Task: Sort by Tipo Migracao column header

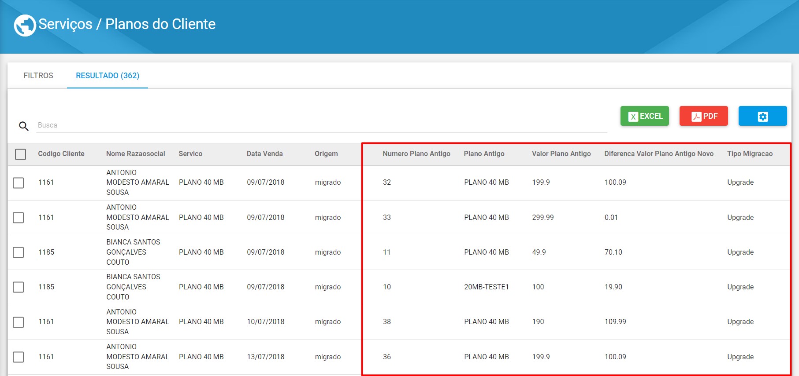Action: [750, 154]
